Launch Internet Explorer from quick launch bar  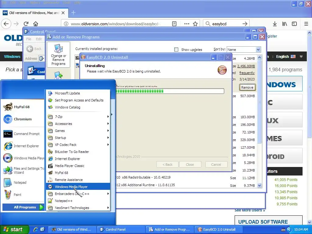tap(36, 229)
